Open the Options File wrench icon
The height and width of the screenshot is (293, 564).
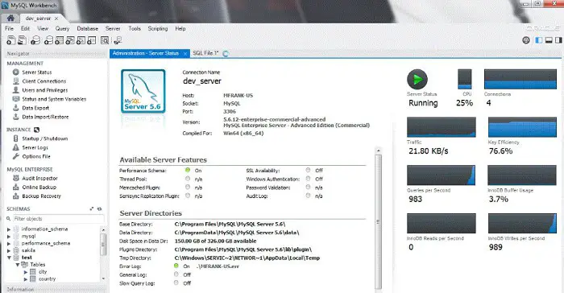pyautogui.click(x=16, y=156)
